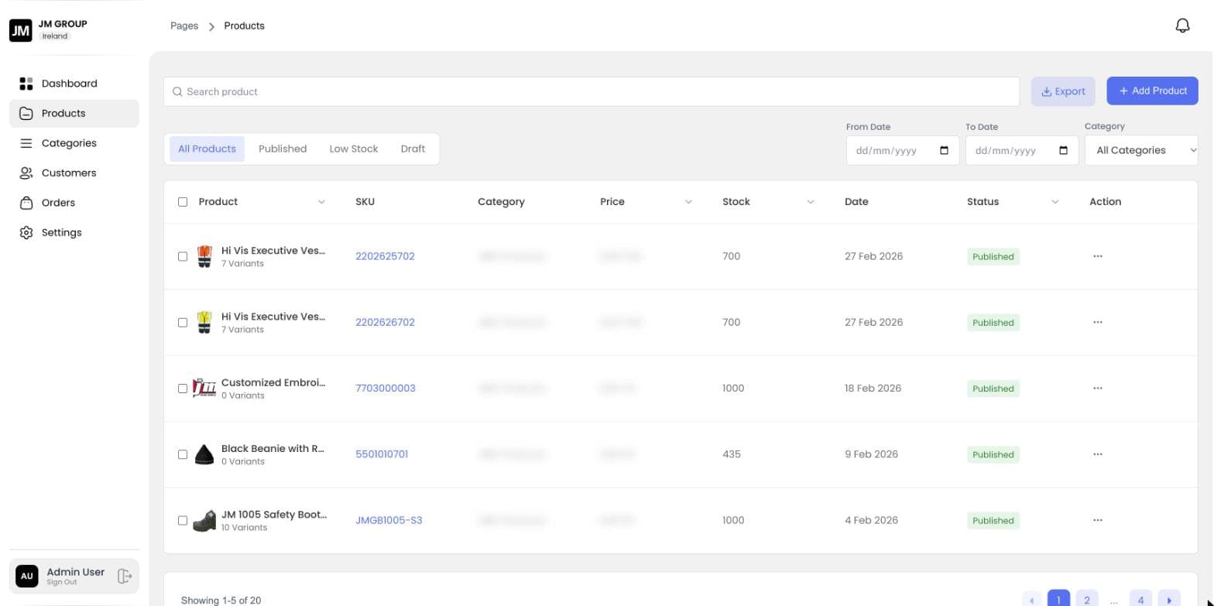1214x606 pixels.
Task: Click the JM Group logo
Action: tap(21, 30)
